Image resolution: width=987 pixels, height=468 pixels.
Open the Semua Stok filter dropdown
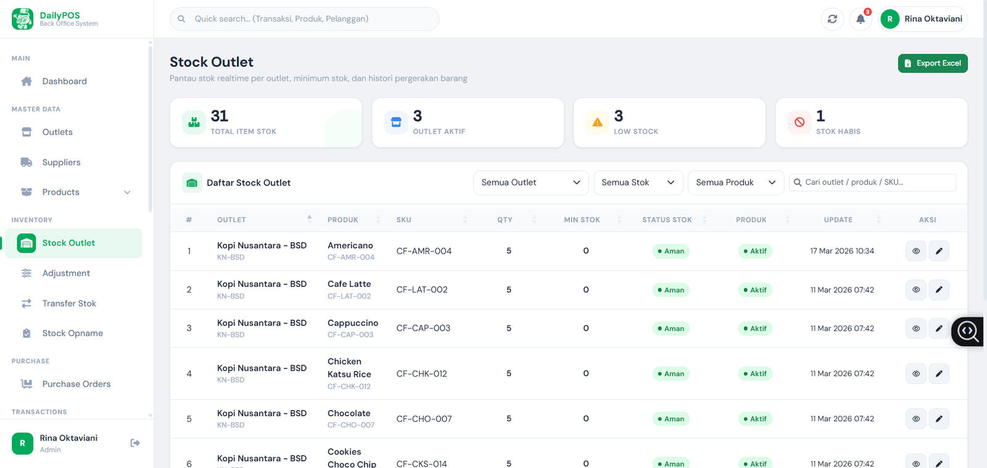(638, 183)
